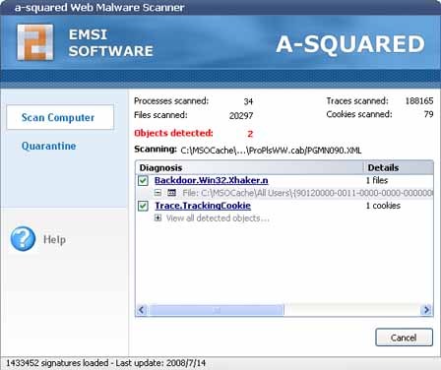Click the '1 cookies' details cell

tap(383, 206)
